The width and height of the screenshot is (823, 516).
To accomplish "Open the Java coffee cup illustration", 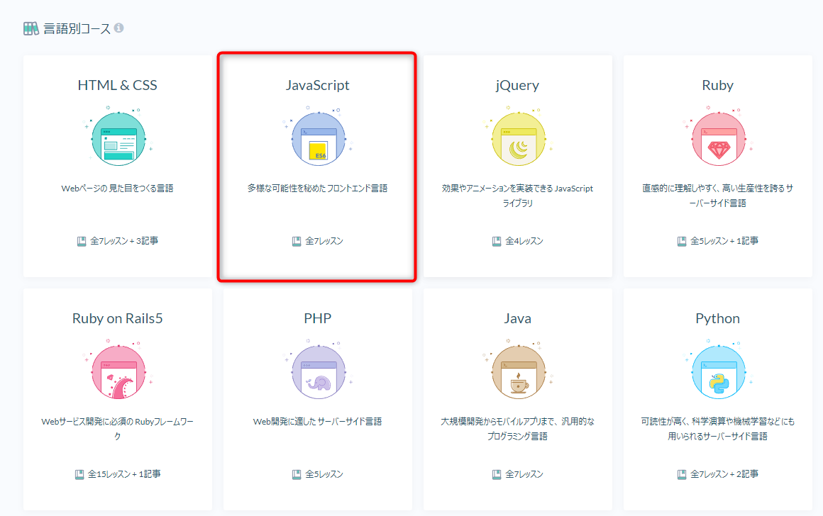I will point(518,371).
